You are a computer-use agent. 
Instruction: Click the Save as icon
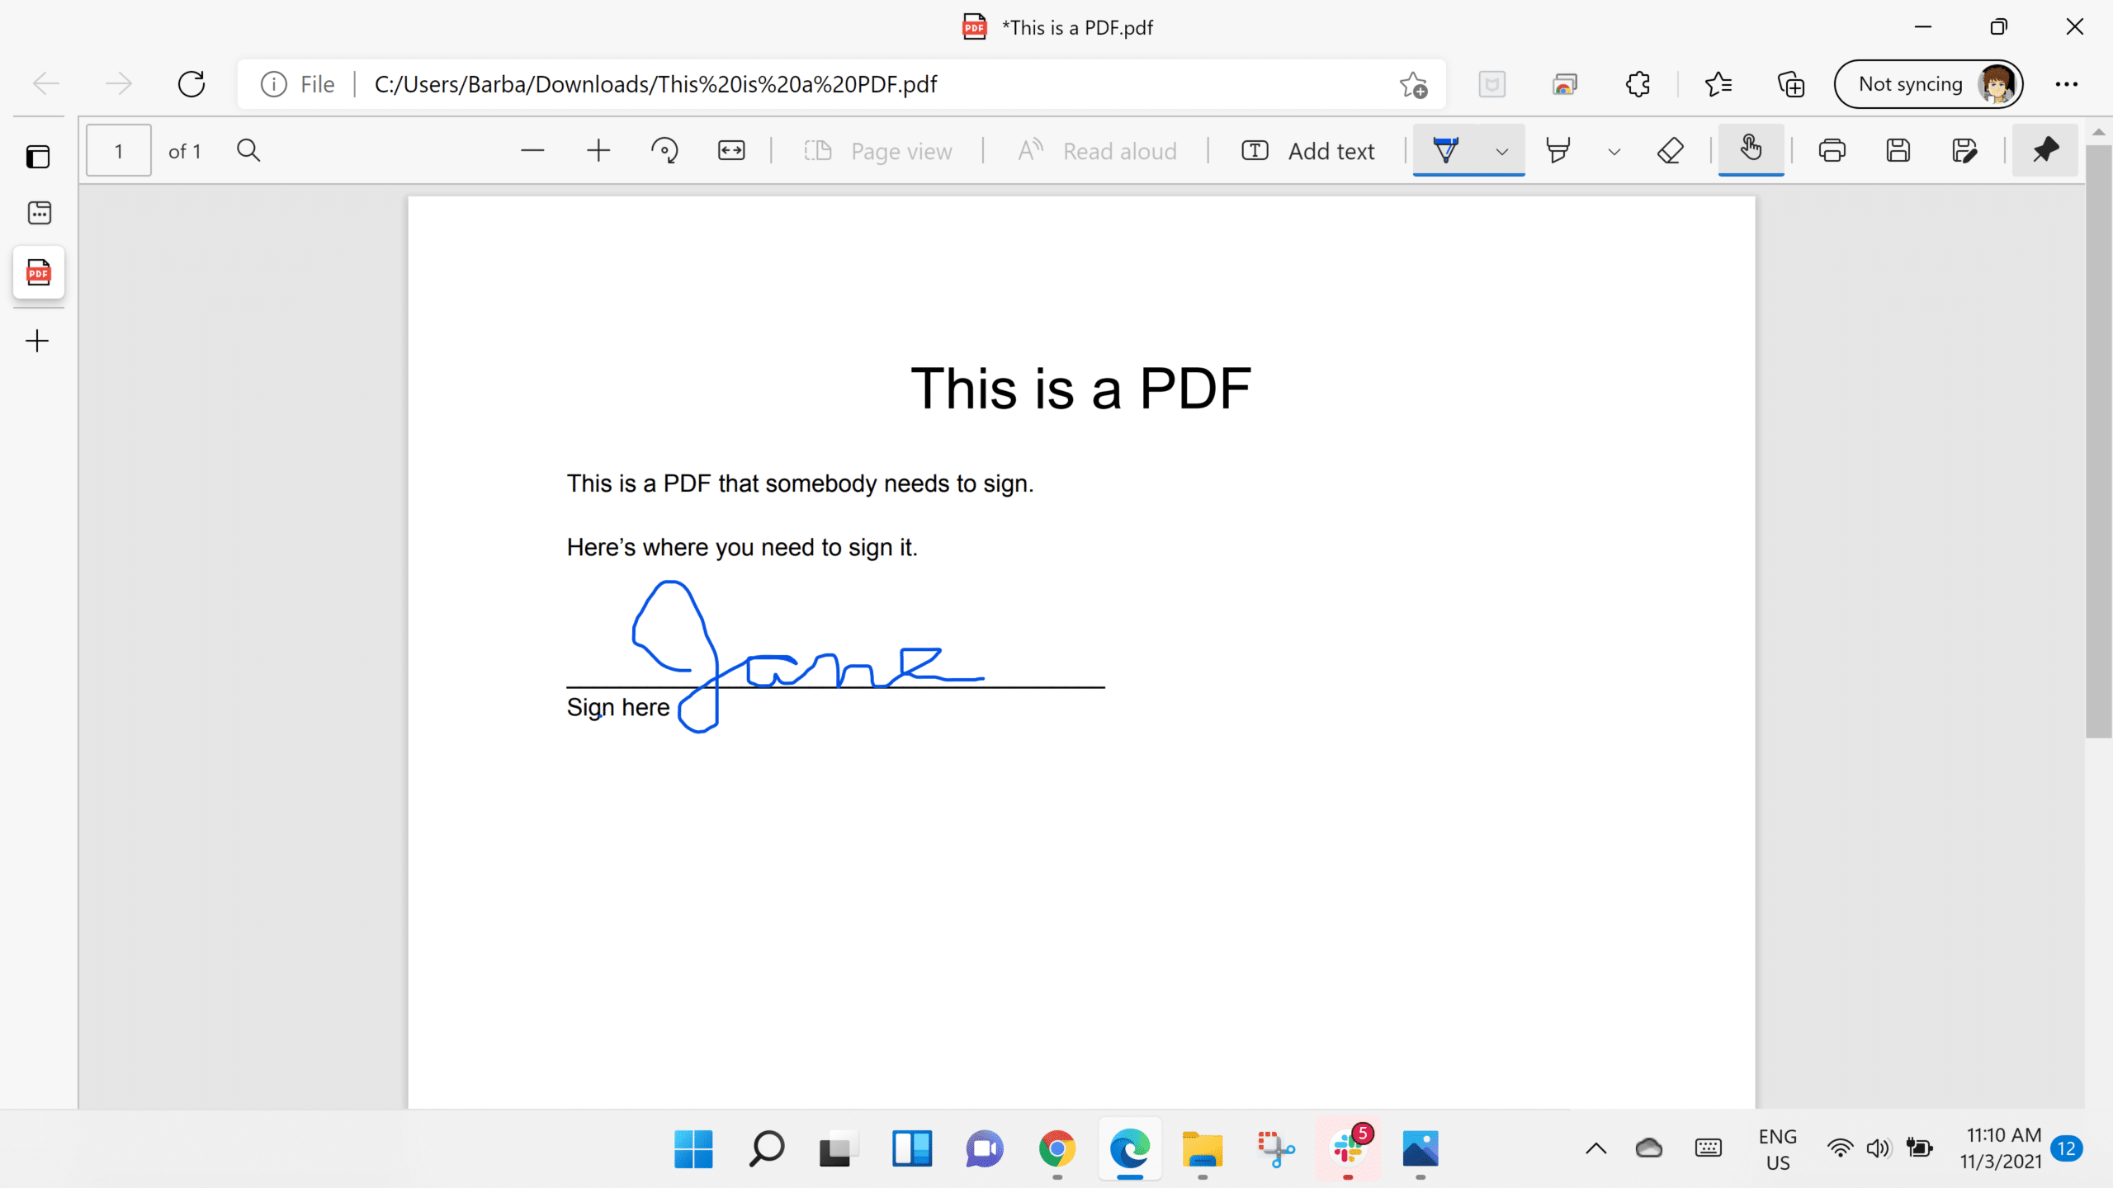(1964, 151)
